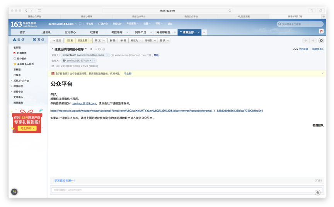
Task: Click the browser share icon
Action: [312, 10]
